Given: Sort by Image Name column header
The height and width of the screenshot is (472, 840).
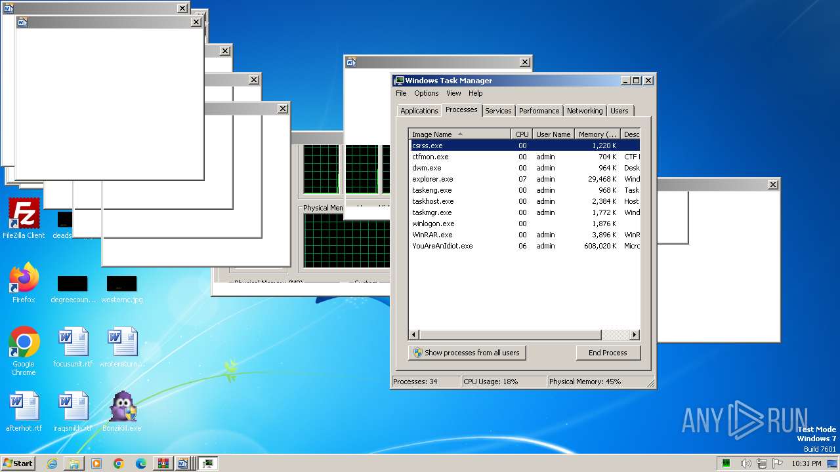Looking at the screenshot, I should coord(459,134).
